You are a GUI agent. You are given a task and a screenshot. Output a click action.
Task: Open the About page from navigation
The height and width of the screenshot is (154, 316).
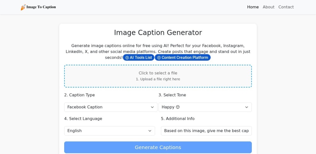tap(268, 7)
